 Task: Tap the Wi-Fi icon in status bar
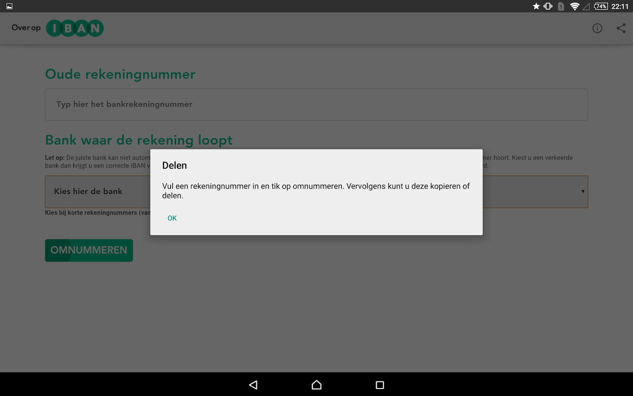(x=574, y=6)
